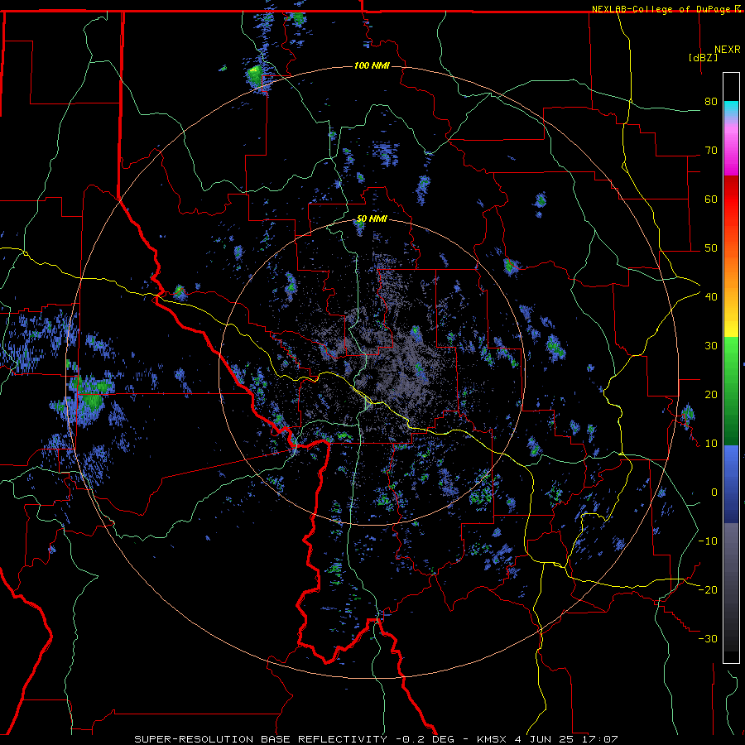
Task: Click the "-0.2 DEG" elevation angle text
Action: coord(425,739)
